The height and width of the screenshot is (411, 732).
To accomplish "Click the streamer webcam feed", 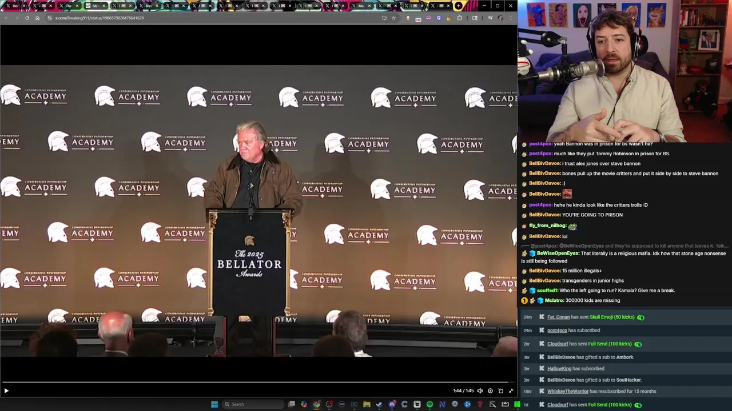I will tap(625, 71).
